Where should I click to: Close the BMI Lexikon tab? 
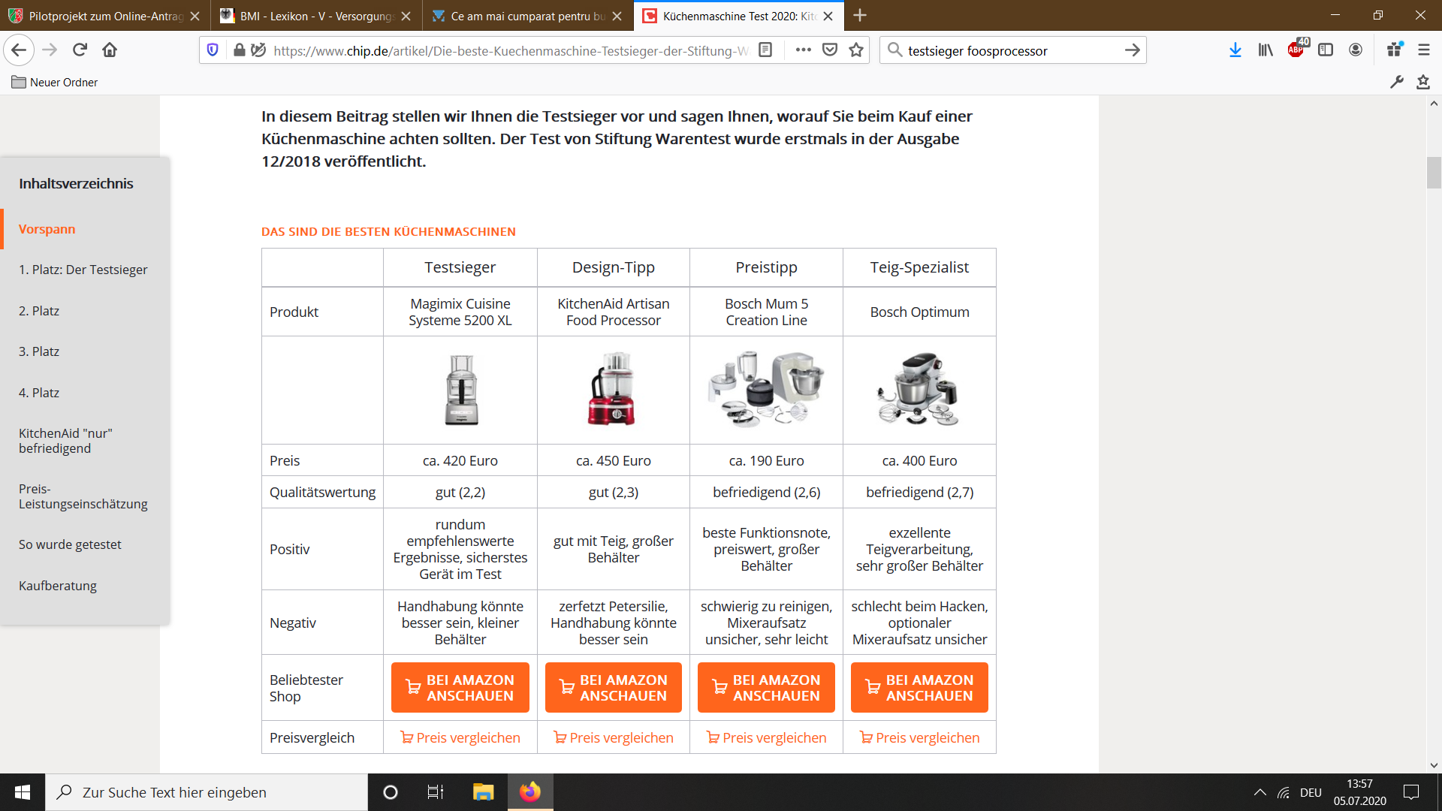tap(406, 16)
